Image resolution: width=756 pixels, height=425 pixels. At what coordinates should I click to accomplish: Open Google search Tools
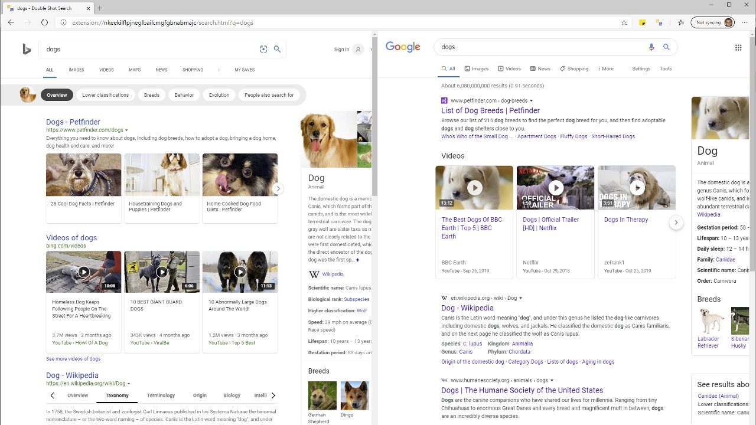click(666, 69)
